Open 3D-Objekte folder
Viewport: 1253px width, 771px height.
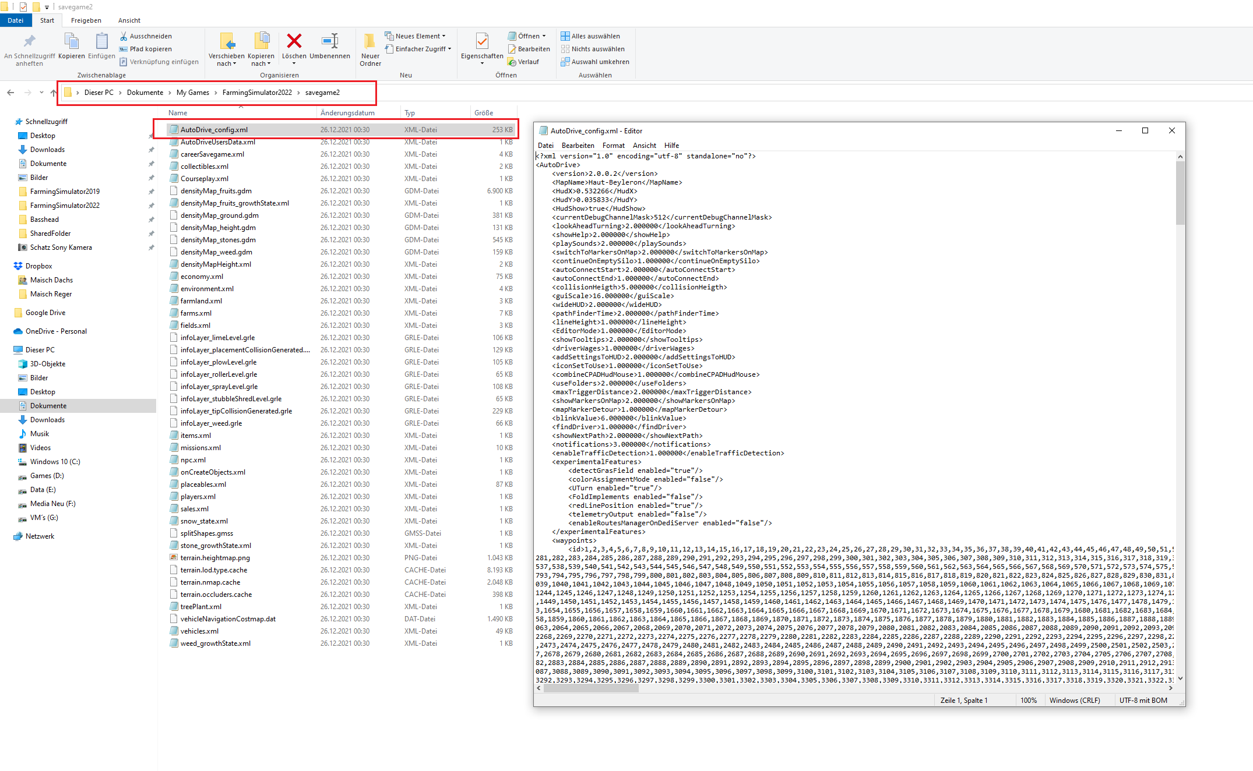point(47,364)
